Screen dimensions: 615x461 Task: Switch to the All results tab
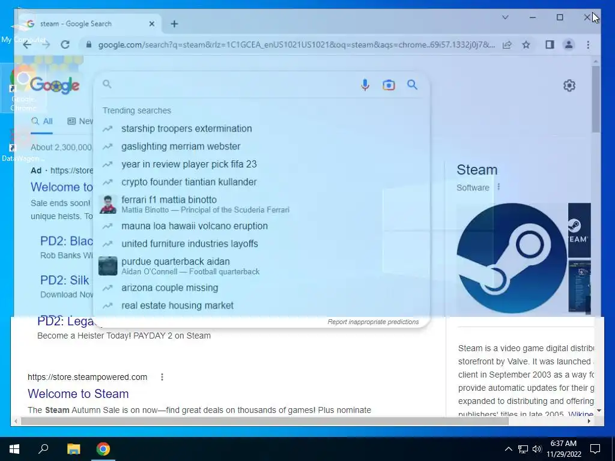click(x=42, y=121)
